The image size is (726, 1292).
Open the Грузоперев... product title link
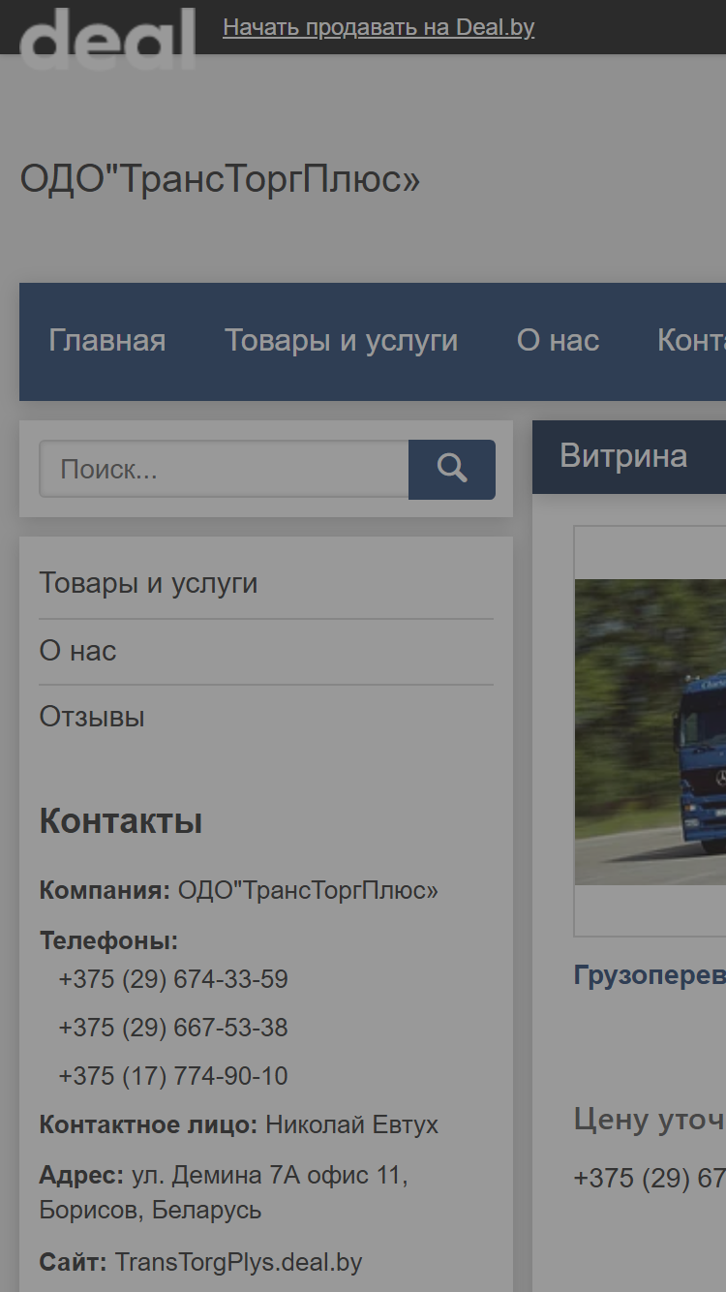(x=650, y=975)
